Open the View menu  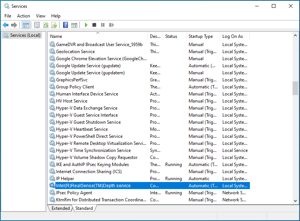click(x=40, y=16)
